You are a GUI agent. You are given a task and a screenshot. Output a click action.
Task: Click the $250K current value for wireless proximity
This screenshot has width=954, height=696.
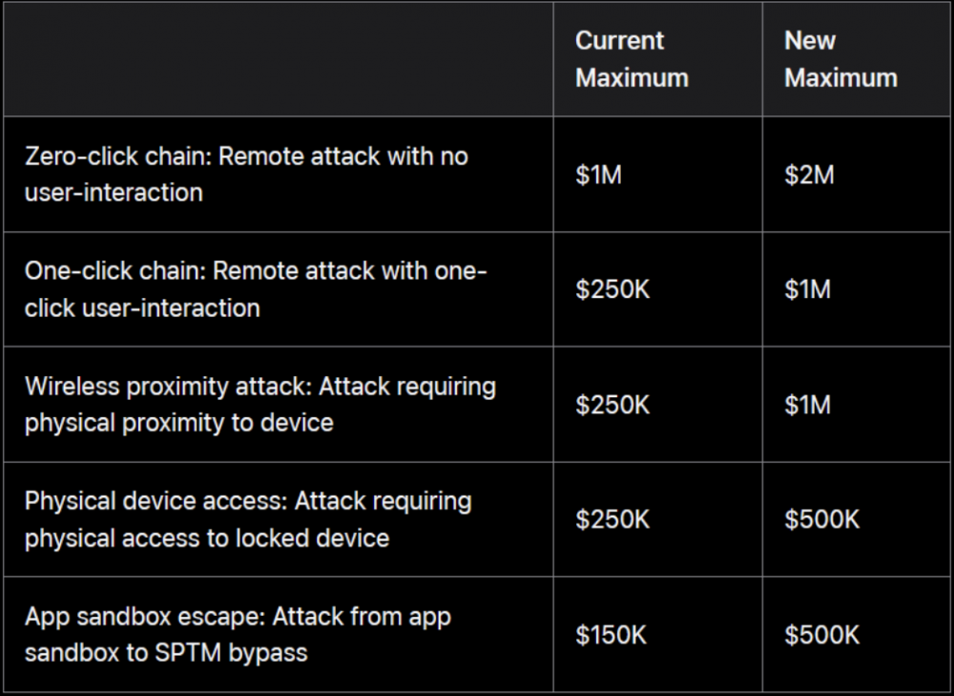[x=612, y=405]
